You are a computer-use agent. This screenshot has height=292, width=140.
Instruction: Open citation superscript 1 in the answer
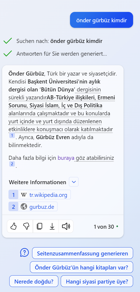click(x=12, y=135)
